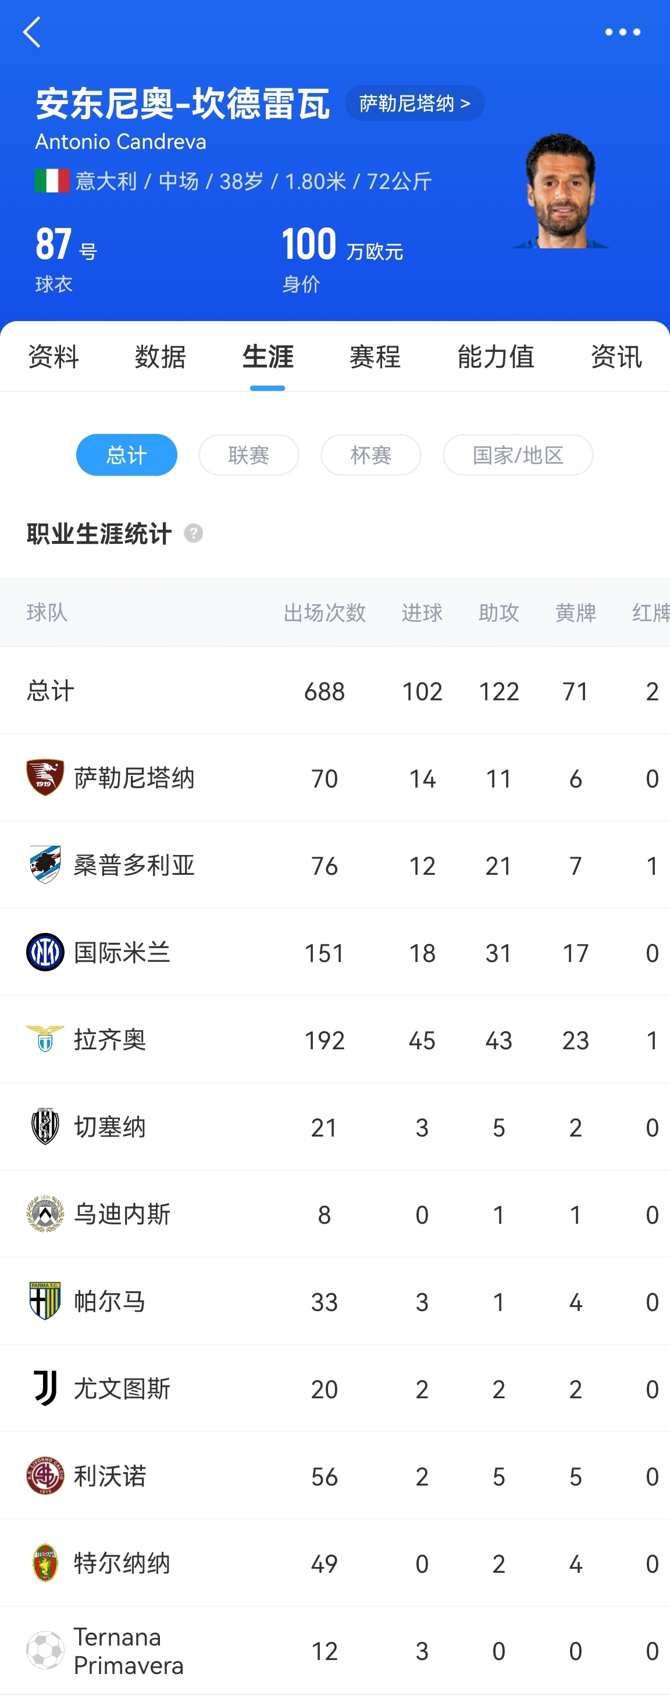Select the 杯赛 filter pill
Viewport: 670px width, 1699px height.
click(x=370, y=454)
